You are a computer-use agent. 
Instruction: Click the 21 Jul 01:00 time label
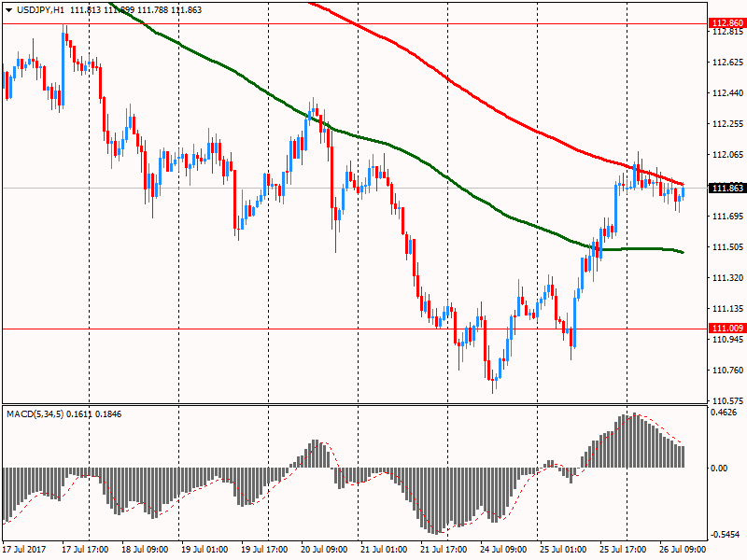384,549
